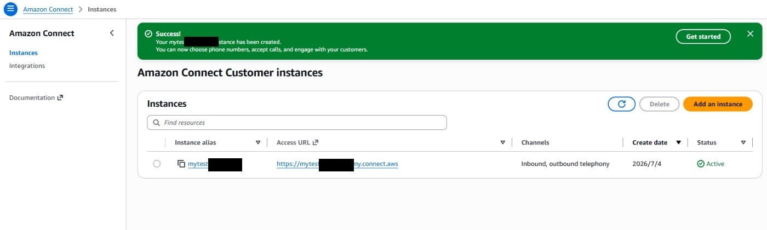Image resolution: width=767 pixels, height=230 pixels.
Task: Click the success checkmark icon in banner
Action: [x=148, y=34]
